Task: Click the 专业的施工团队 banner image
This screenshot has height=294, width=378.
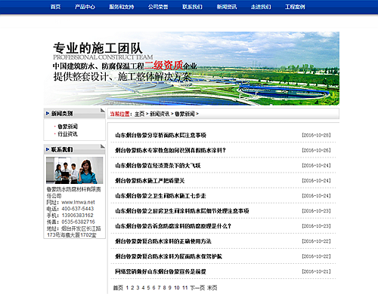Action: pos(191,69)
